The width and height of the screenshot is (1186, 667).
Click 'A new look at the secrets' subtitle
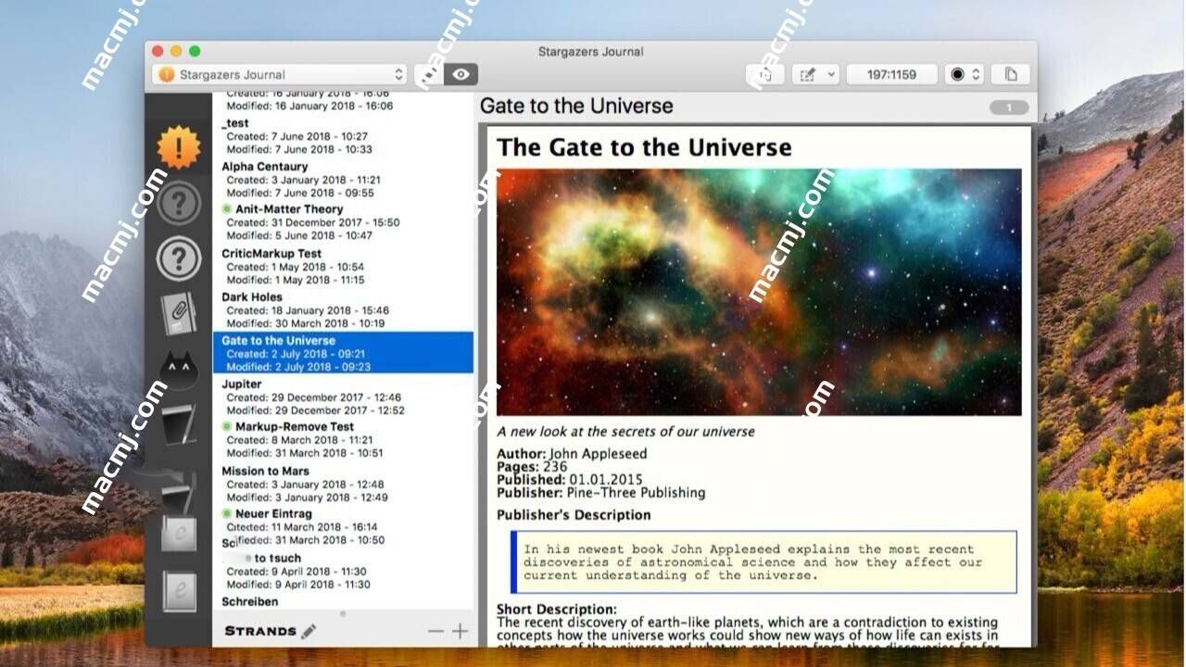click(x=625, y=432)
